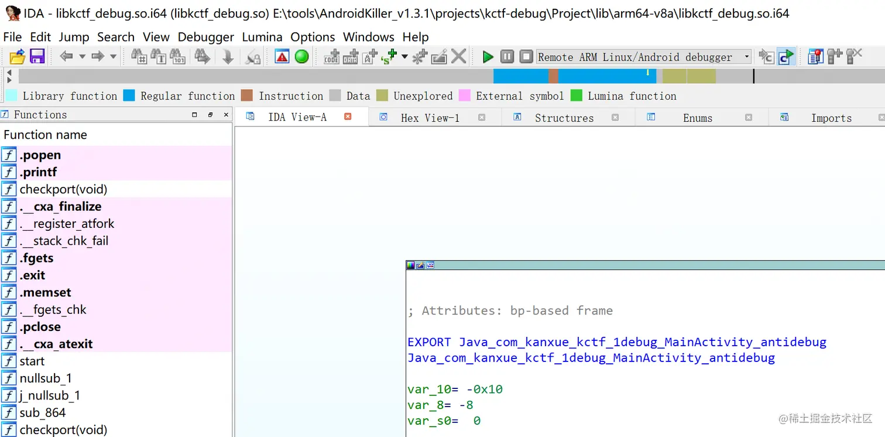Click the red warning triangle window icon
This screenshot has width=885, height=437.
click(282, 57)
